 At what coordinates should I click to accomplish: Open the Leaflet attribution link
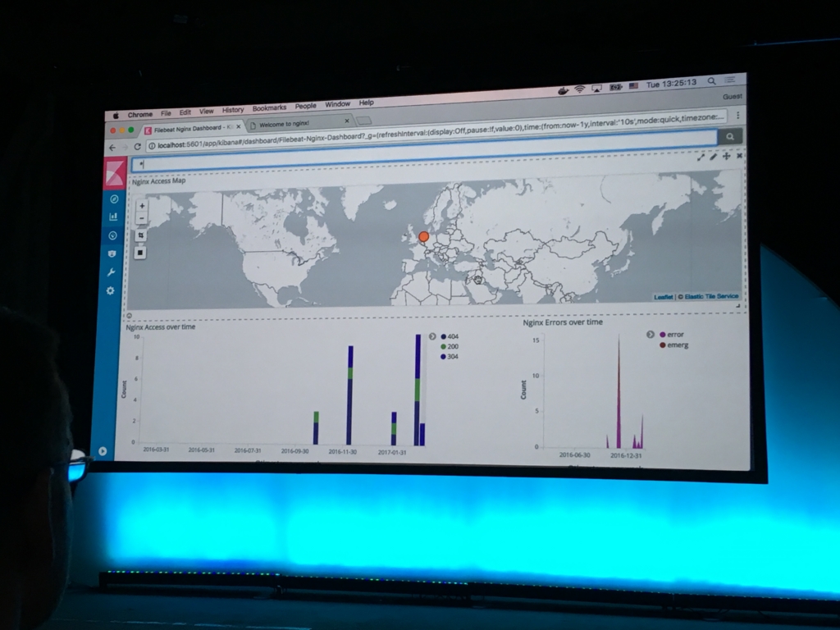click(x=663, y=297)
